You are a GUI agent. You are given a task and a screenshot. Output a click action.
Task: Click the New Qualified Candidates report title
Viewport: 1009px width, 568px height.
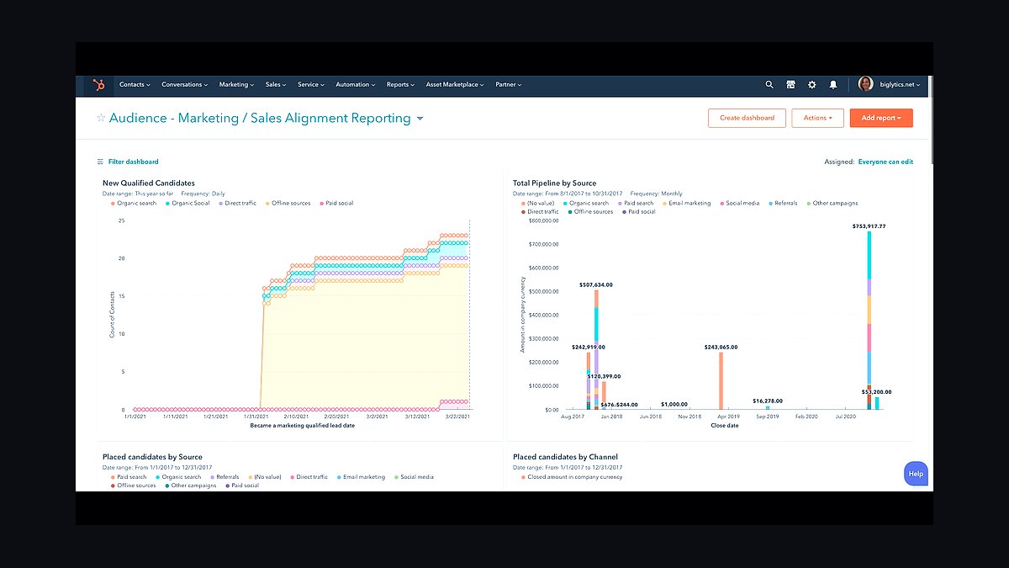pos(149,183)
